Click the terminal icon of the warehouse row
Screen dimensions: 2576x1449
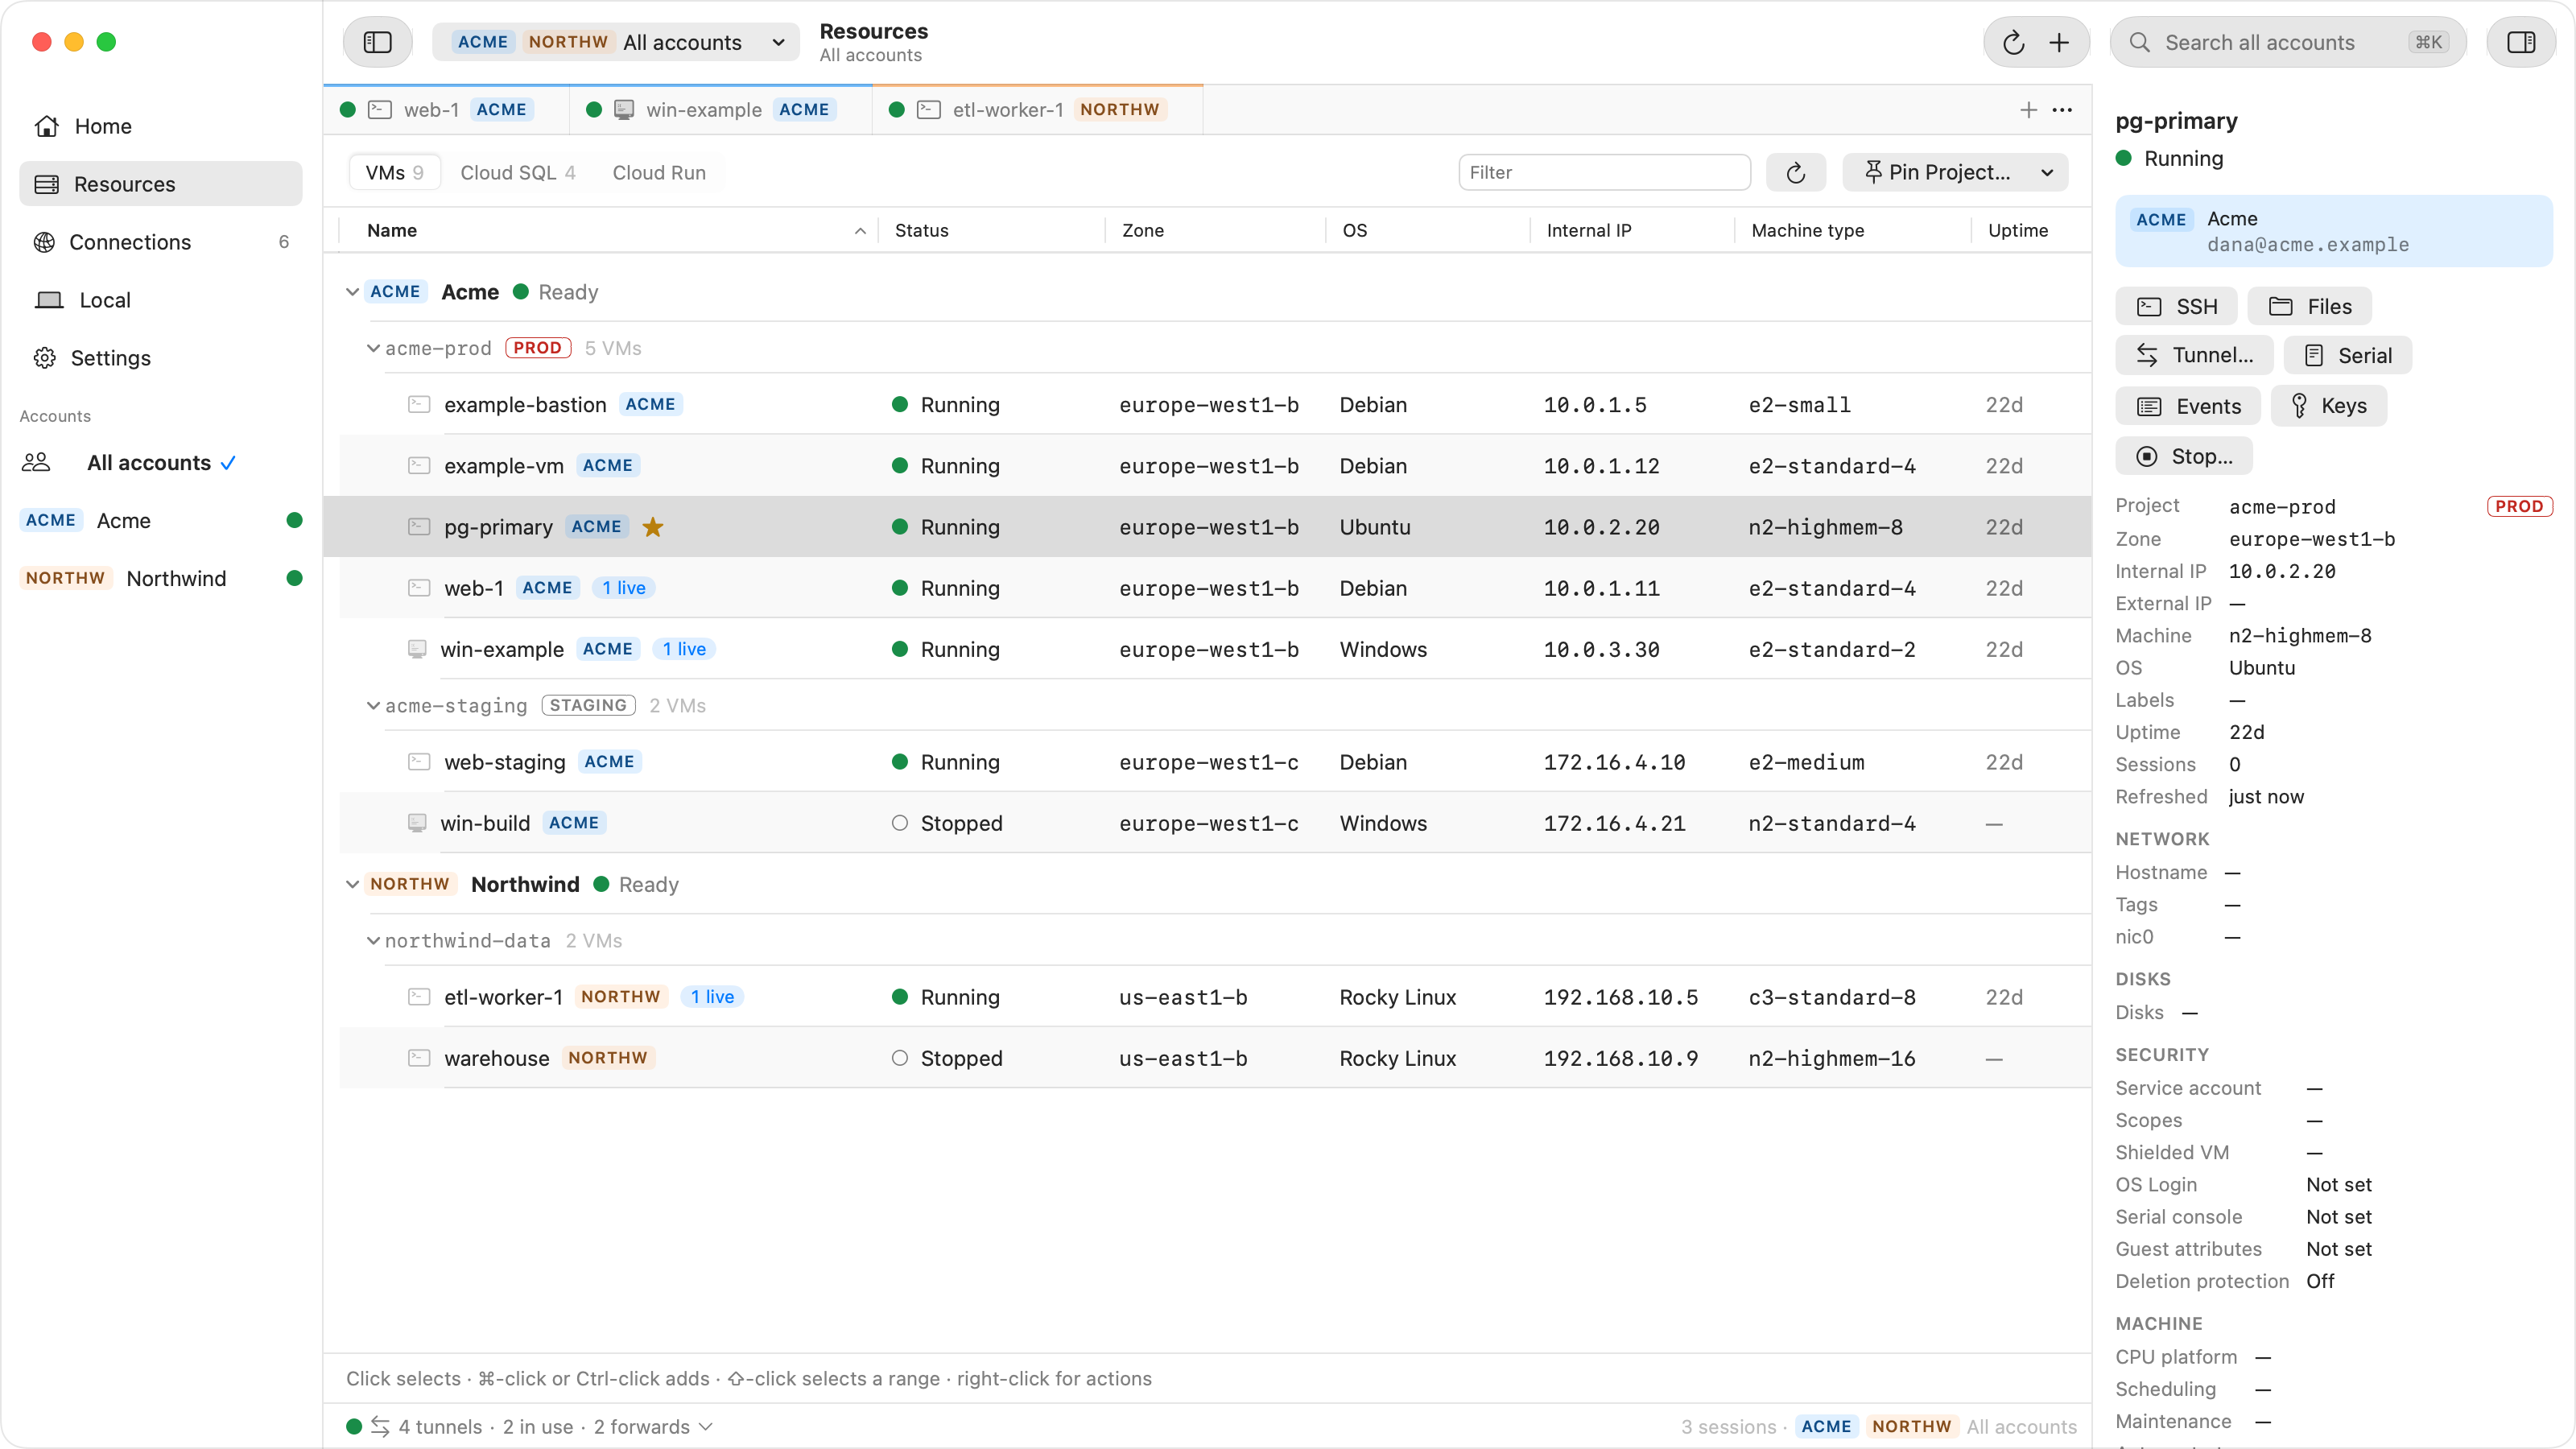(419, 1058)
